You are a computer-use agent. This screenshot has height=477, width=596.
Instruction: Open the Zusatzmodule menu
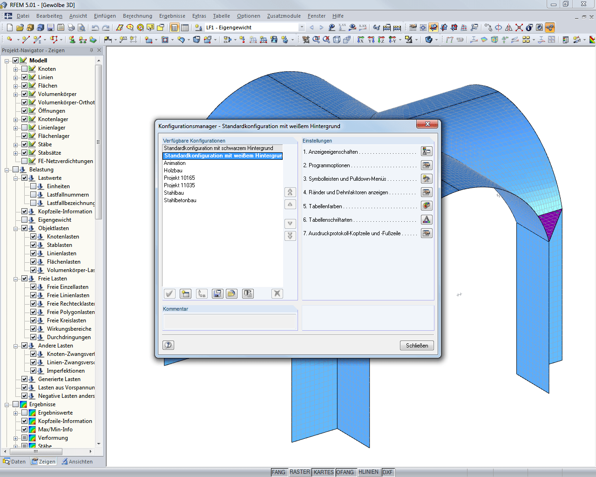(x=284, y=16)
